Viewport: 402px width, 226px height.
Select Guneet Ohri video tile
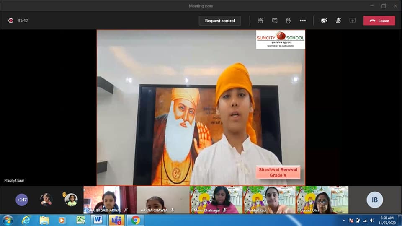click(x=322, y=200)
